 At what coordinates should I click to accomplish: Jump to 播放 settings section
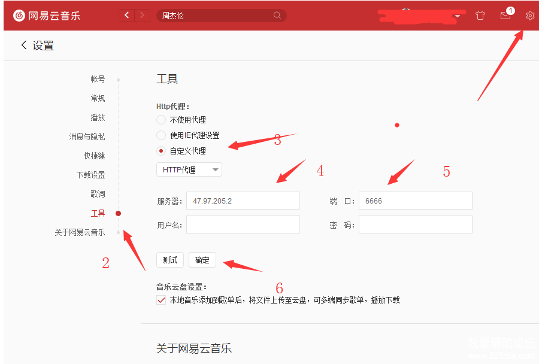coord(98,117)
